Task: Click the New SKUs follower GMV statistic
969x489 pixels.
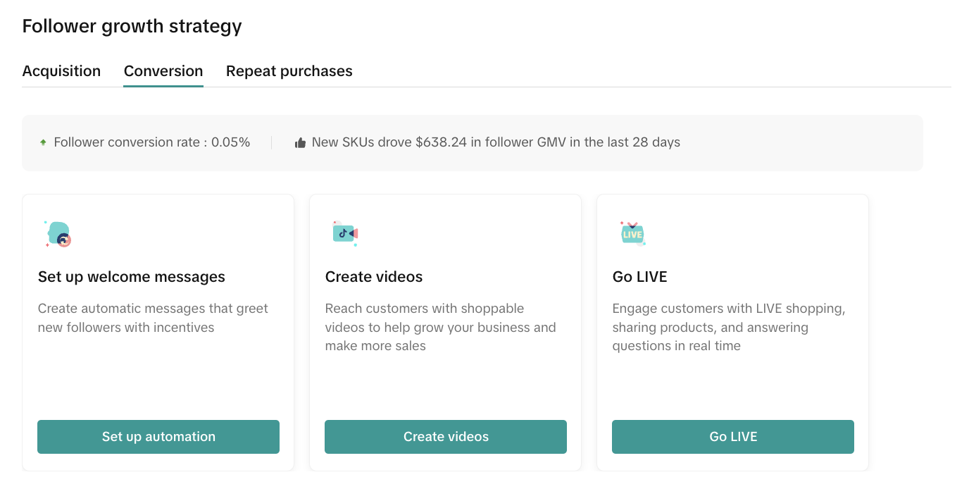Action: [496, 142]
